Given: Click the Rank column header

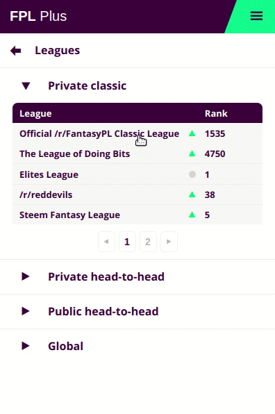Looking at the screenshot, I should click(216, 113).
